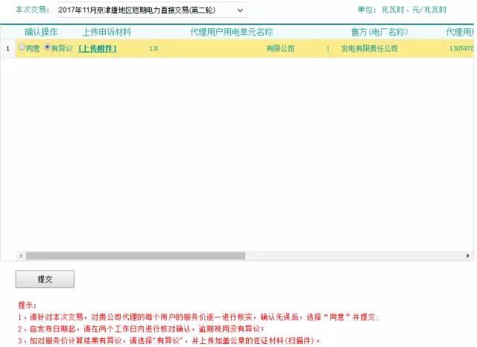Click the 1305978 cell at row end
Screen dimensions: 477x347
pos(461,48)
